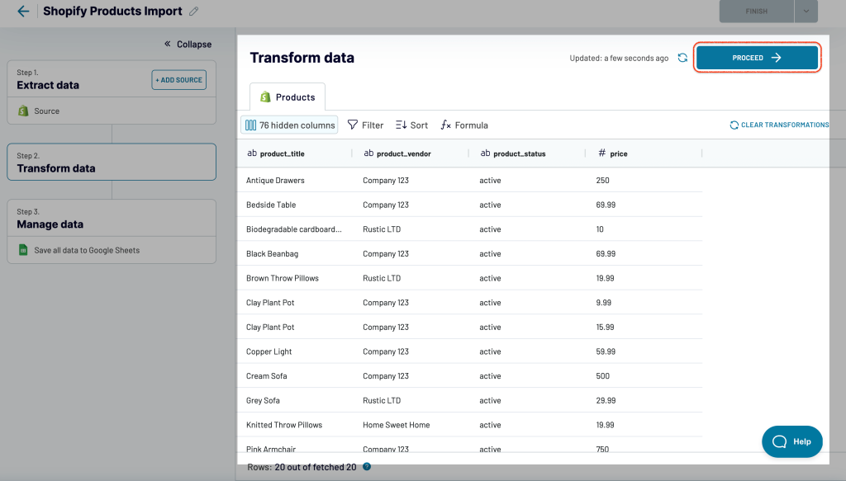Image resolution: width=846 pixels, height=481 pixels.
Task: Show the 76 hidden columns
Action: (x=290, y=125)
